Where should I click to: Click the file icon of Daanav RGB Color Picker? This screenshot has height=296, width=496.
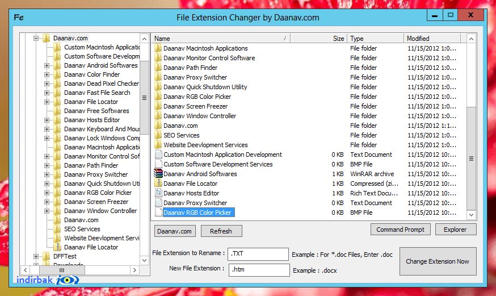[x=158, y=212]
